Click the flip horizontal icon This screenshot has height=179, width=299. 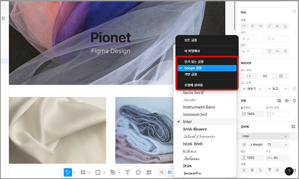tap(278, 52)
